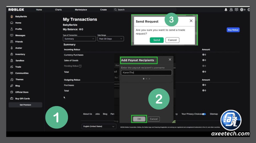The image size is (256, 143).
Task: Click the Friends icon in sidebar
Action: (12, 42)
